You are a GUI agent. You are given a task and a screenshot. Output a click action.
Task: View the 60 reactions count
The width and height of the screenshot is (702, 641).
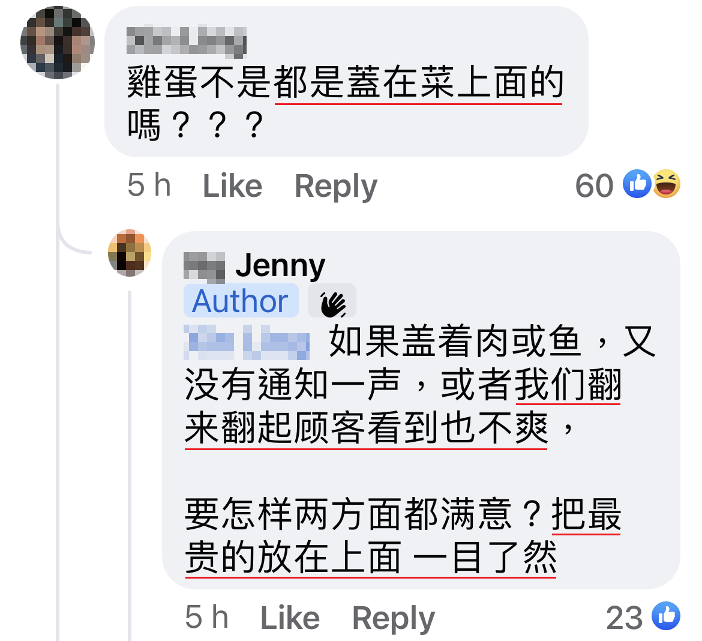[594, 185]
